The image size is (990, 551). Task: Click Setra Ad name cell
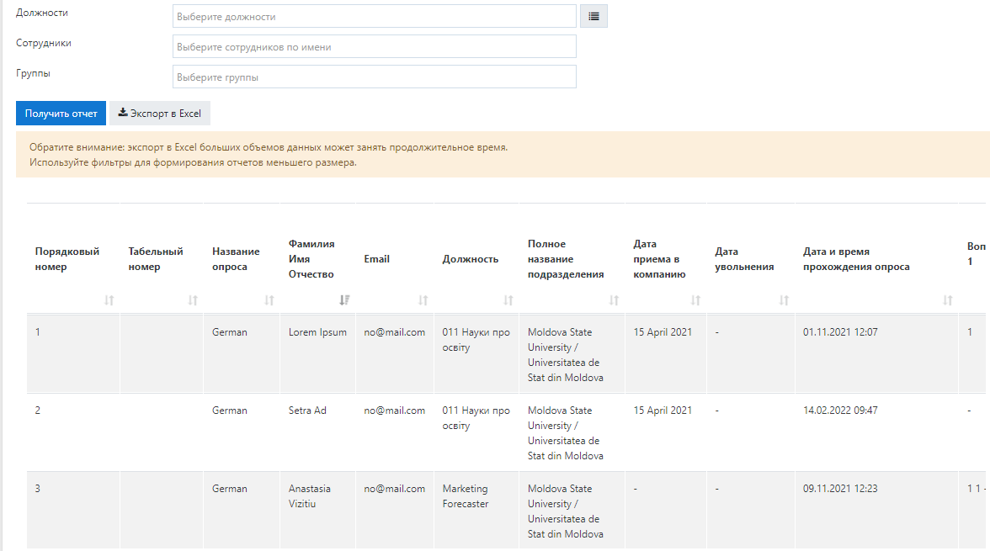pyautogui.click(x=307, y=411)
